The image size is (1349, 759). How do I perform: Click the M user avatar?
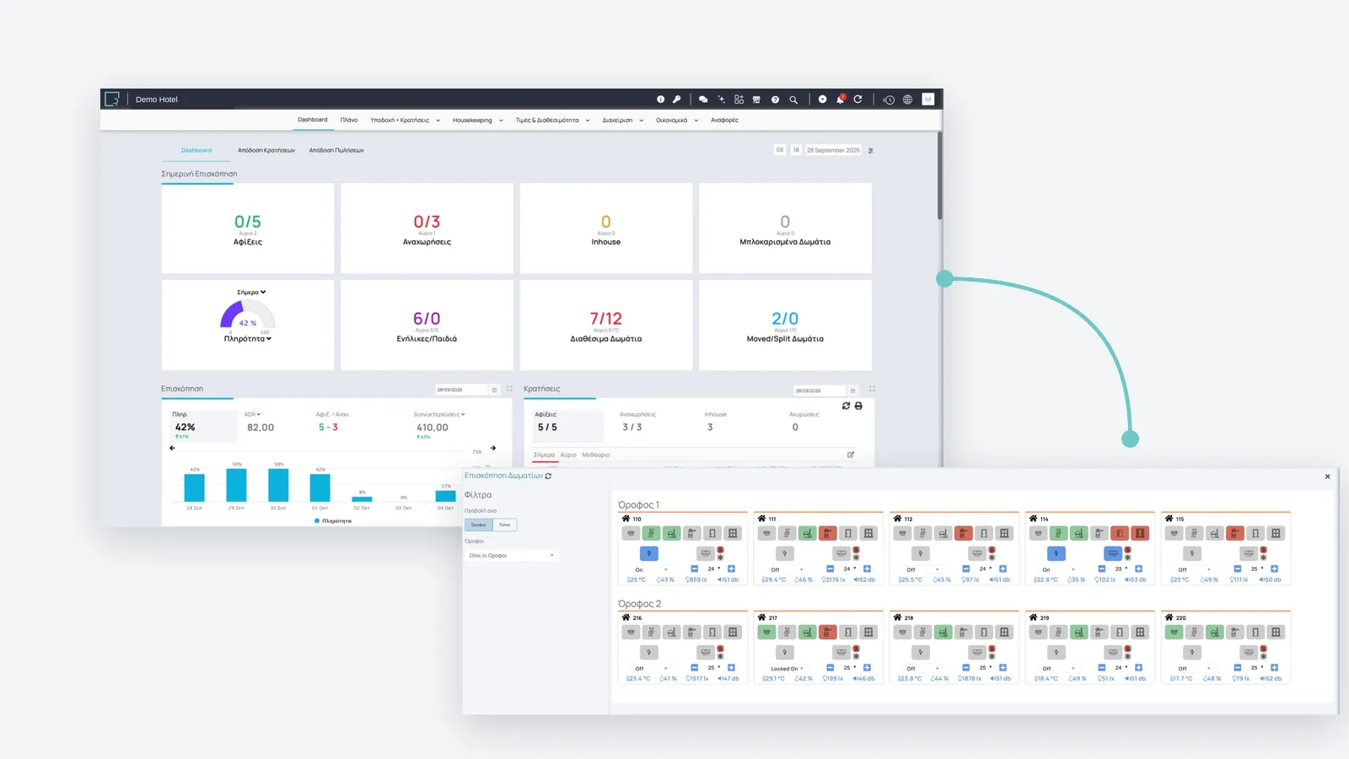(x=928, y=100)
